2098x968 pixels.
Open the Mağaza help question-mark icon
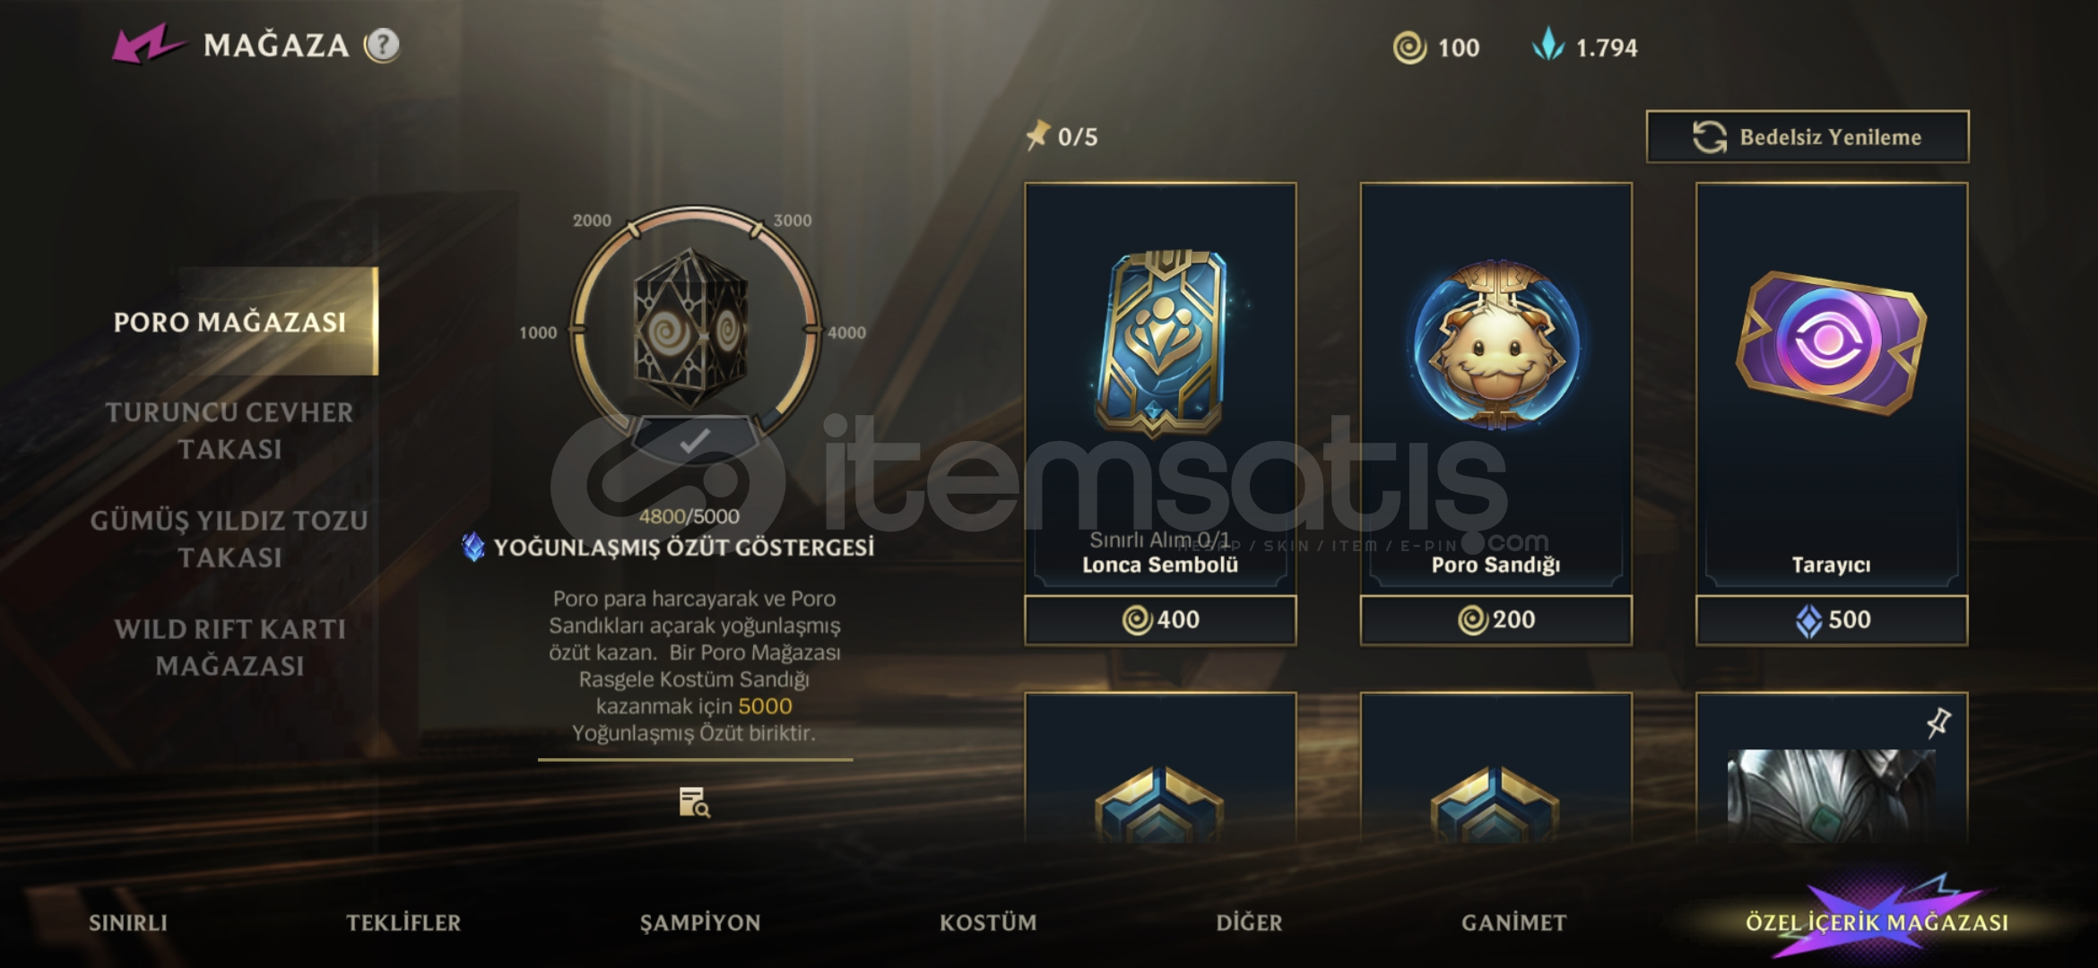pos(383,45)
